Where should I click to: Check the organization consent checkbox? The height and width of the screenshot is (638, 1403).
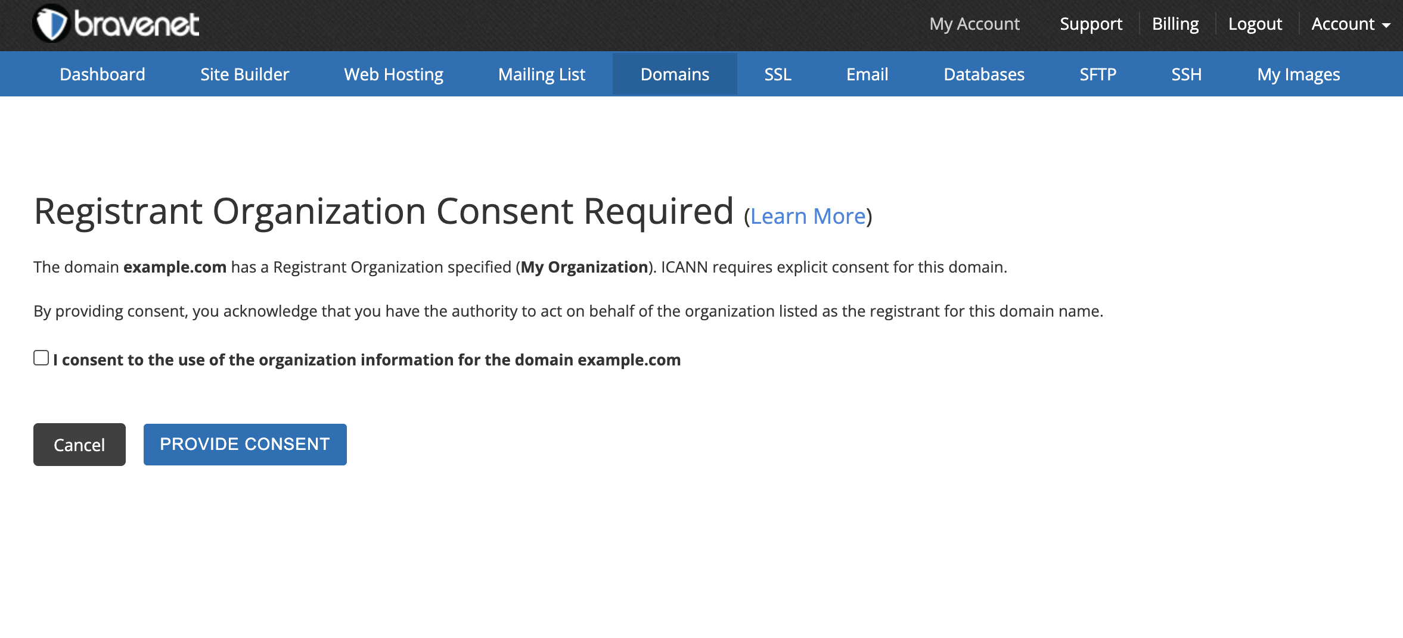point(41,358)
